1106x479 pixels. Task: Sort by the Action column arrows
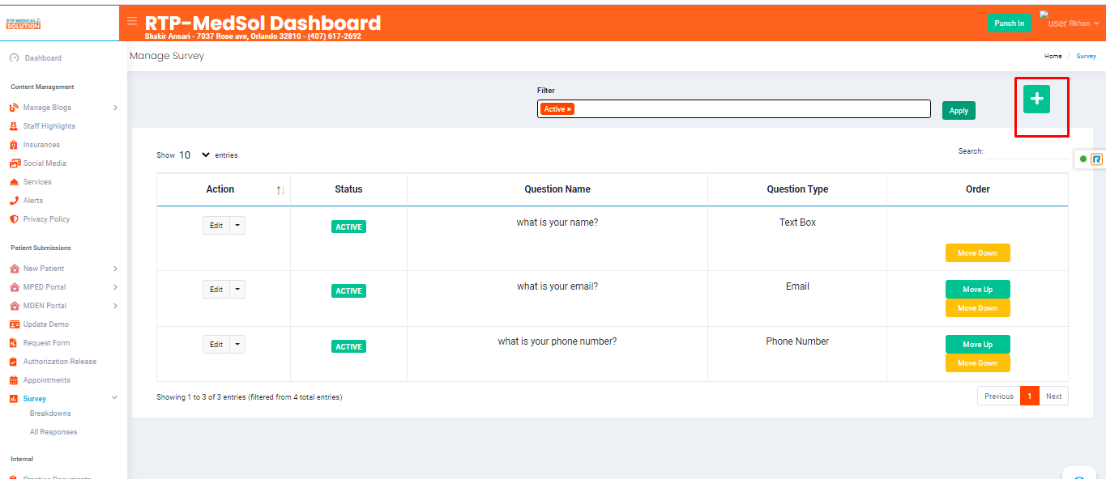(280, 190)
